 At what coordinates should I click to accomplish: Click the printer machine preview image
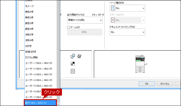click(141, 64)
